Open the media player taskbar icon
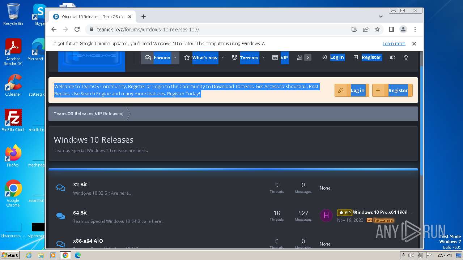 point(53,255)
